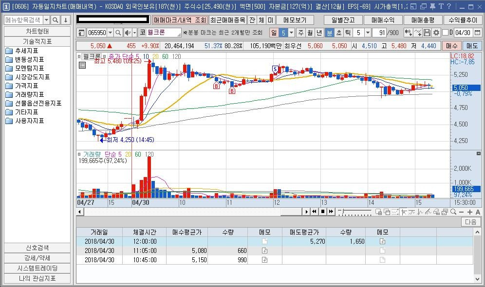Expand the 변동성지표 folder
Screen dimensions: 485x287
click(25, 59)
